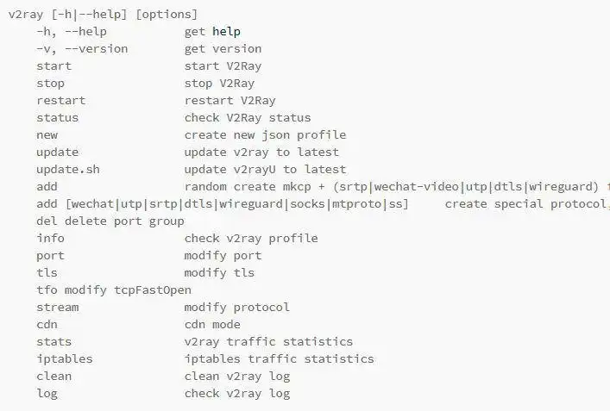Click the 'info' command word
Screen dimensions: 610x411
(x=51, y=239)
